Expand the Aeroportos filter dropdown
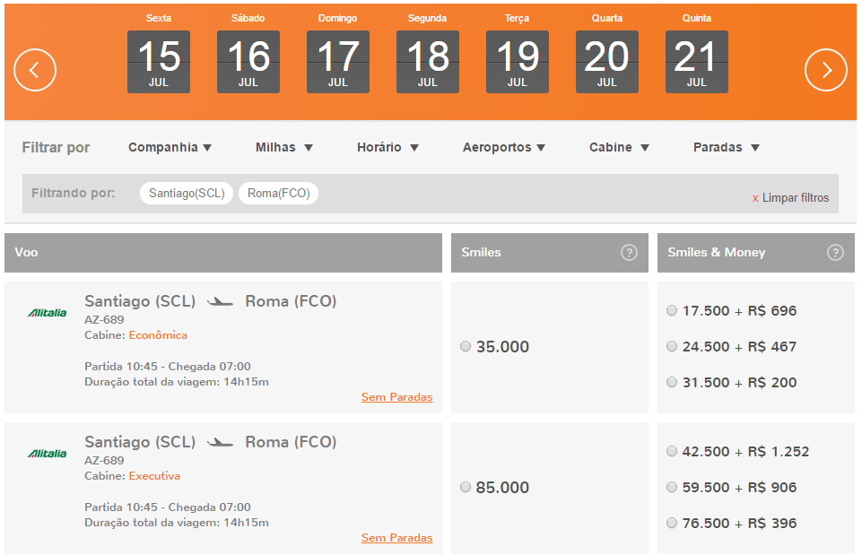862x555 pixels. 503,147
